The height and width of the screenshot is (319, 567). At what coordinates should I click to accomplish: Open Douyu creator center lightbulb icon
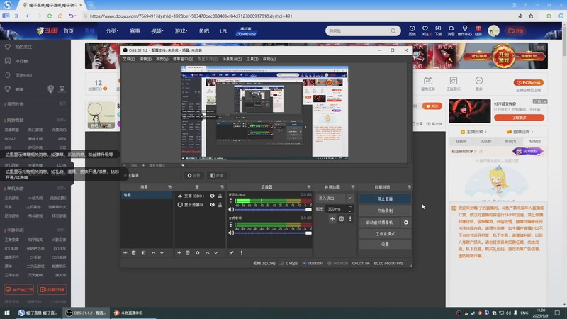pyautogui.click(x=465, y=30)
